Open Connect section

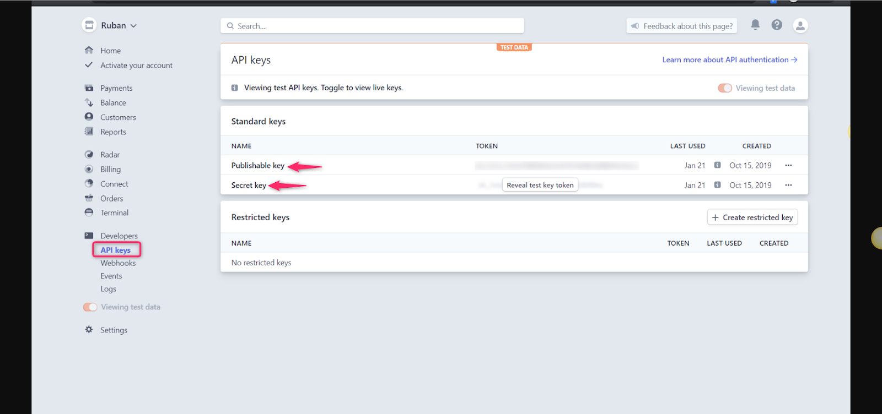[114, 184]
